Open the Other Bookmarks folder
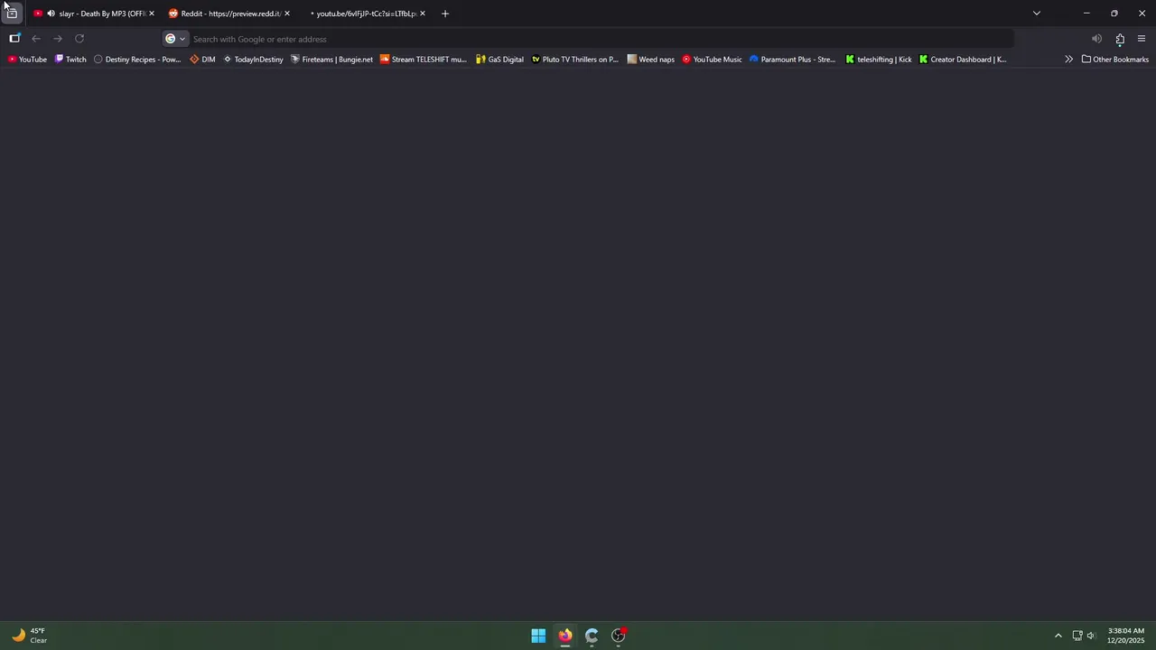Viewport: 1156px width, 650px height. [x=1115, y=60]
